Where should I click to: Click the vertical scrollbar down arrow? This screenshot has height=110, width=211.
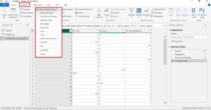point(165,103)
